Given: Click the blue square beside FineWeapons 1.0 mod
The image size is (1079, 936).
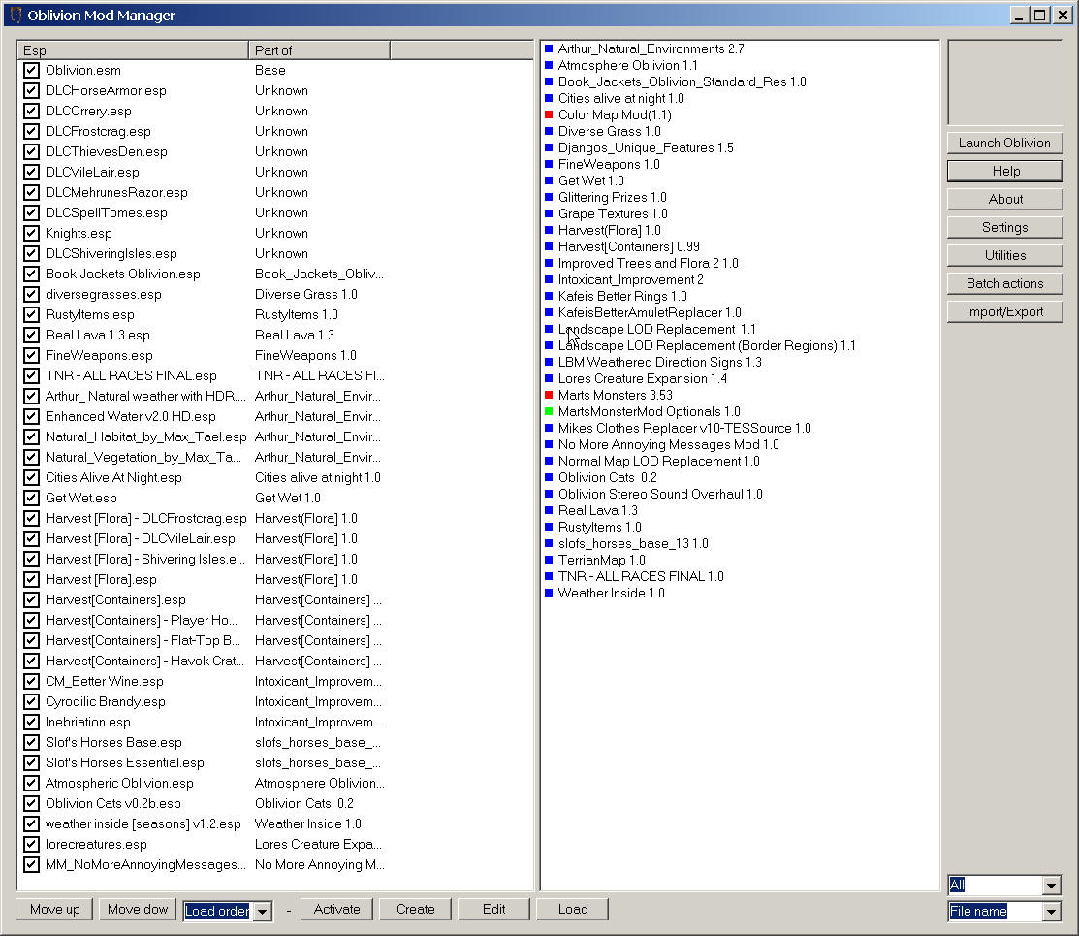Looking at the screenshot, I should coord(549,164).
